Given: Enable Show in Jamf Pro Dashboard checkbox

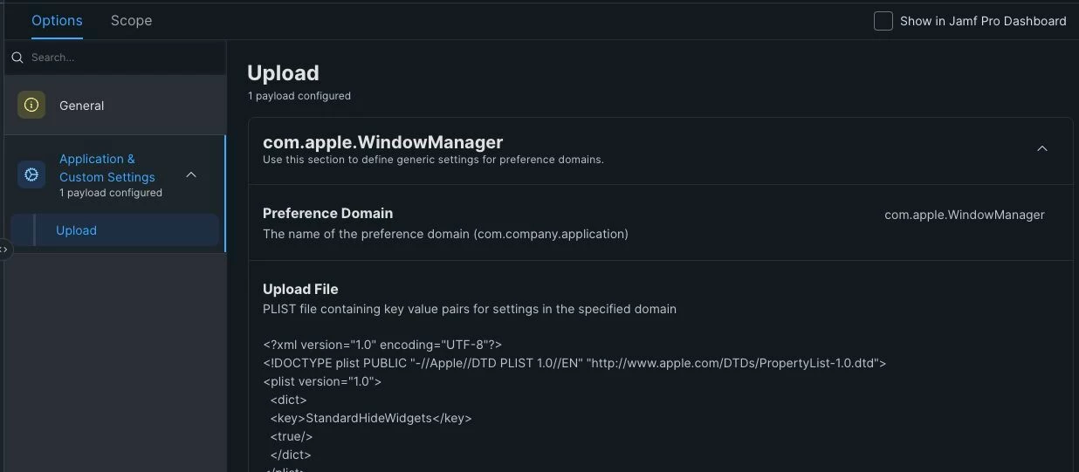Looking at the screenshot, I should [x=883, y=21].
